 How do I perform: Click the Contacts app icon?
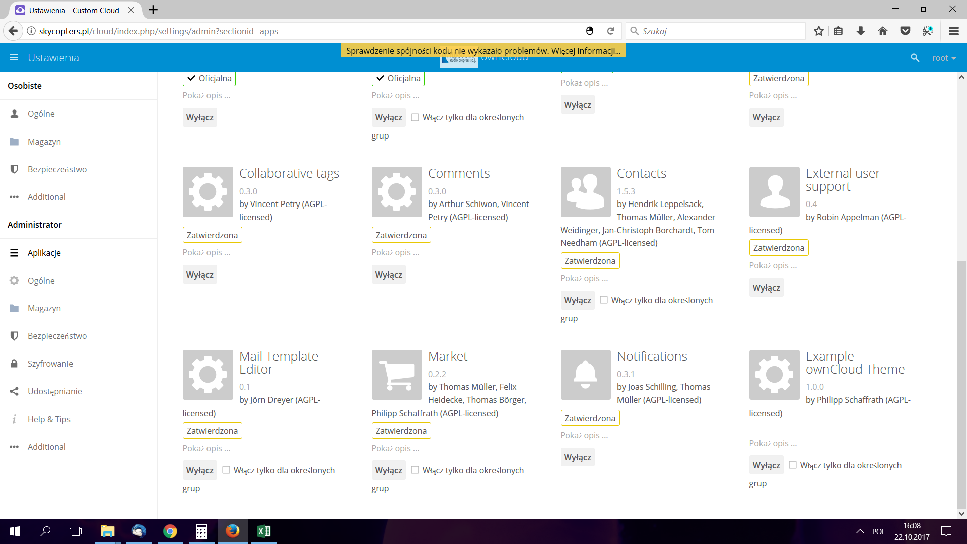(586, 192)
